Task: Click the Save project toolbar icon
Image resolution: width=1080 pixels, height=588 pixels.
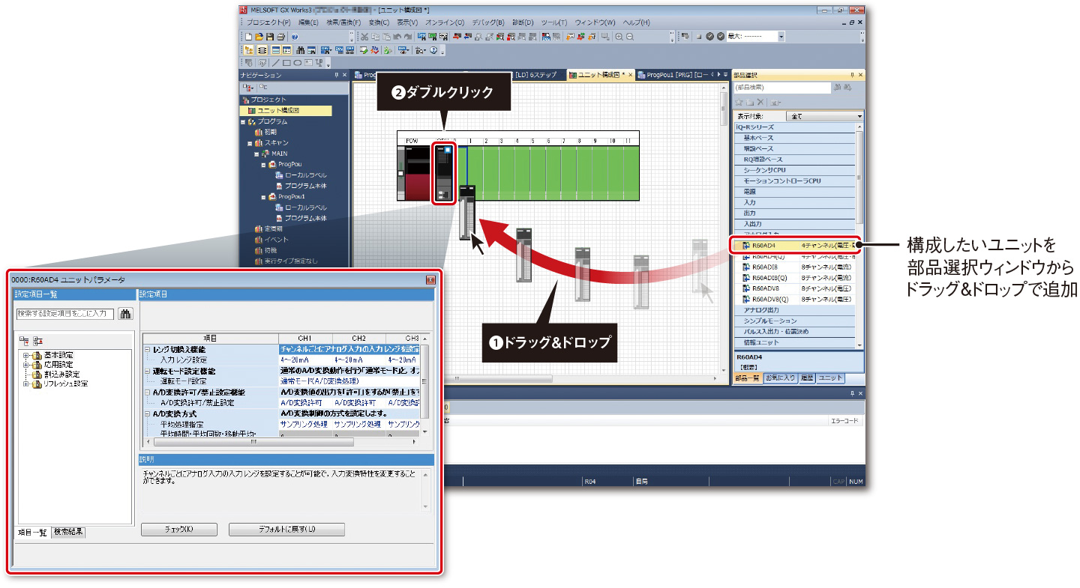Action: pos(269,36)
